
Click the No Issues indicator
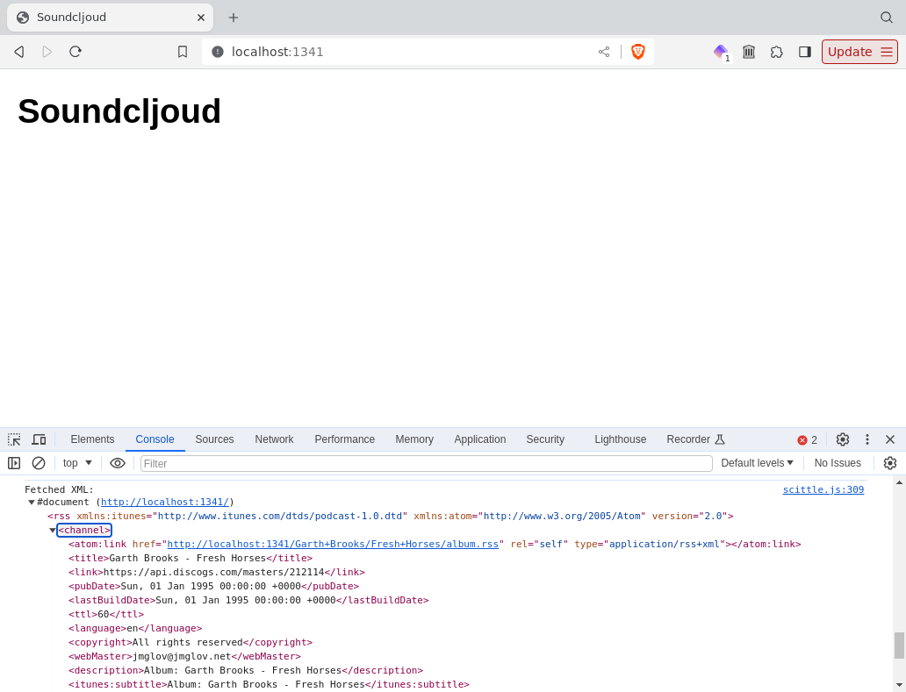tap(838, 463)
